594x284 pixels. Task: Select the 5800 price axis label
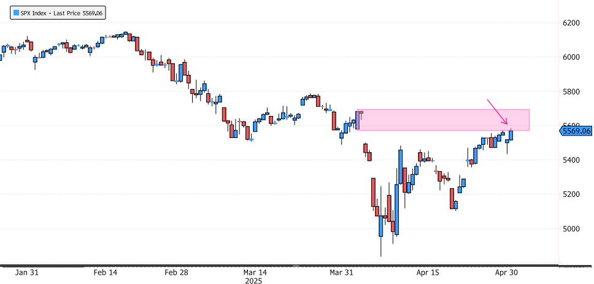point(571,91)
